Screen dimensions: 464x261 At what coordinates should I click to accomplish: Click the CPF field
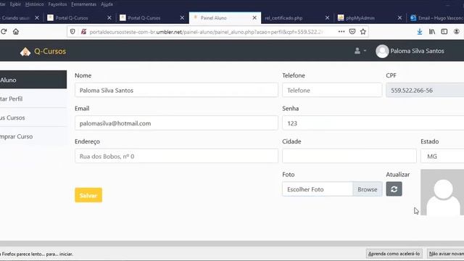pos(425,90)
